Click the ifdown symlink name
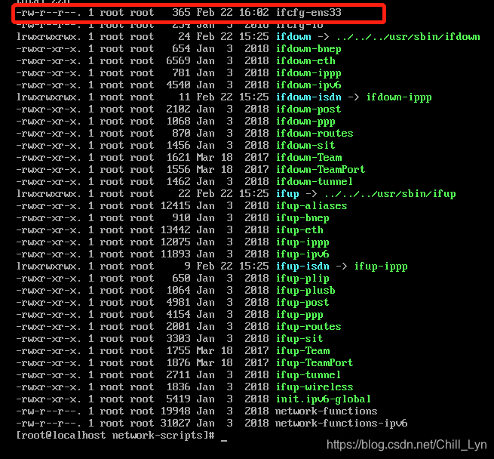Viewport: 494px width, 459px height. (293, 37)
